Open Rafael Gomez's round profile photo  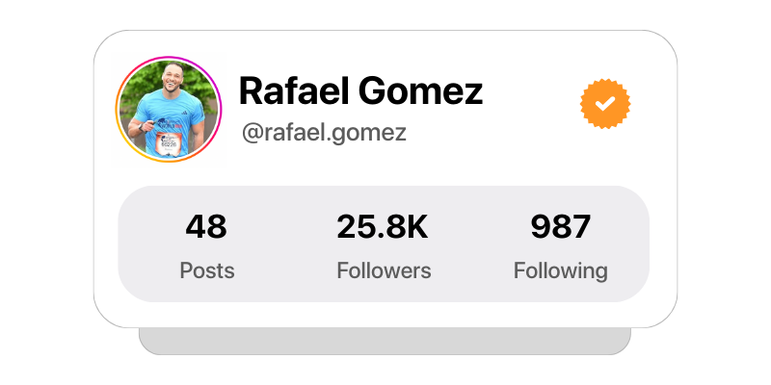[169, 109]
